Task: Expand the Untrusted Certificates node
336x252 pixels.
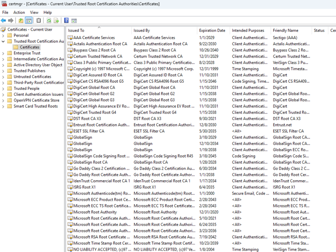Action: tap(3, 77)
